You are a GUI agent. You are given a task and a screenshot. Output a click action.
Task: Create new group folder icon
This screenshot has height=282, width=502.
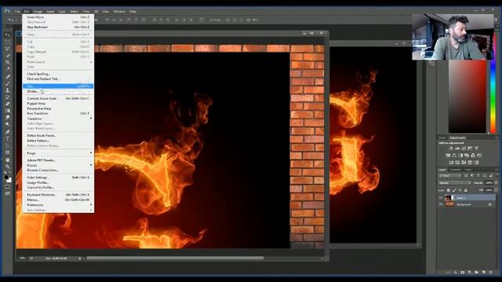[x=477, y=273]
